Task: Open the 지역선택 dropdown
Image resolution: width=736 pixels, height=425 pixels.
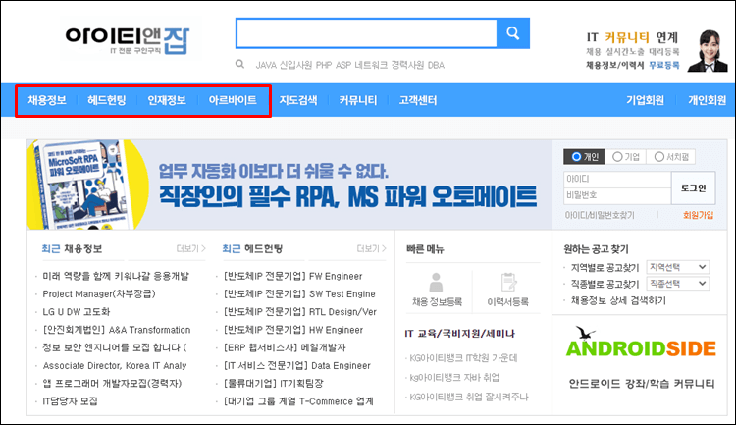Action: (x=677, y=267)
